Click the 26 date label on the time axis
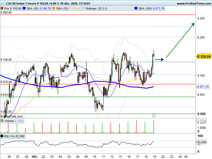Screen dimensions: 212x159 (x=9, y=156)
